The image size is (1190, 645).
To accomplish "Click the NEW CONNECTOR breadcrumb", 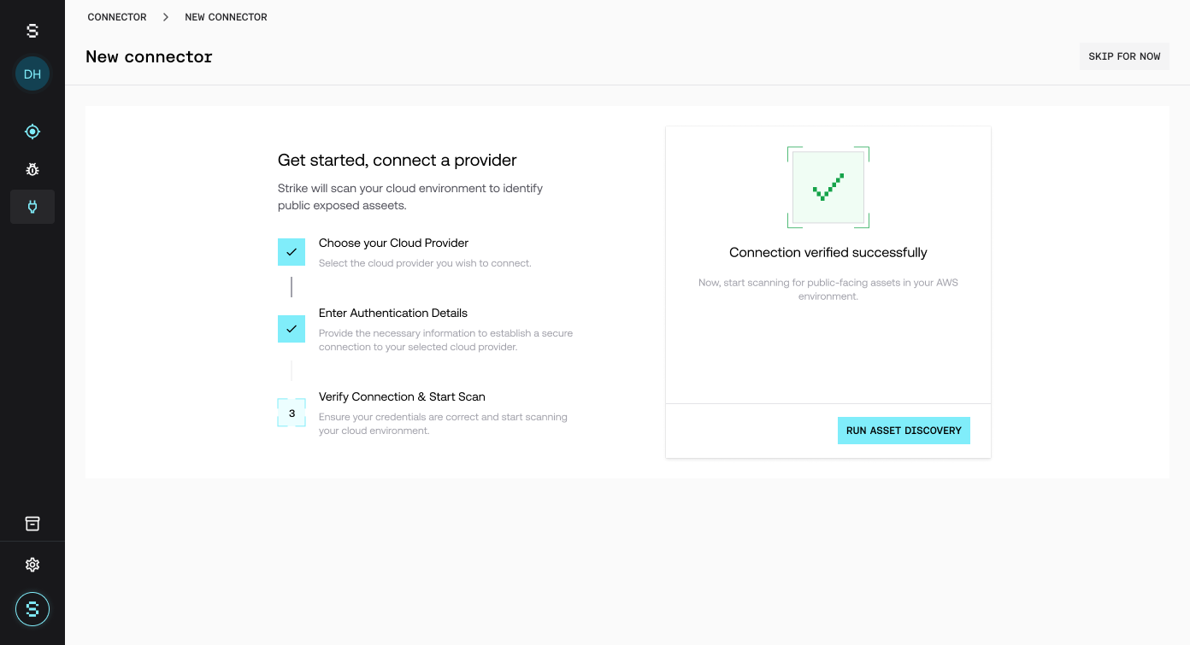I will click(x=226, y=17).
